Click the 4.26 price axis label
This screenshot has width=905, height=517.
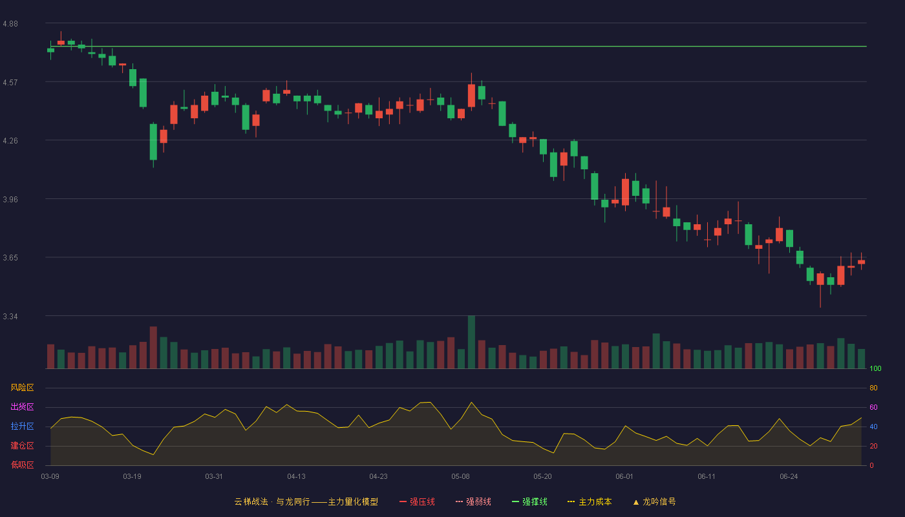[10, 141]
